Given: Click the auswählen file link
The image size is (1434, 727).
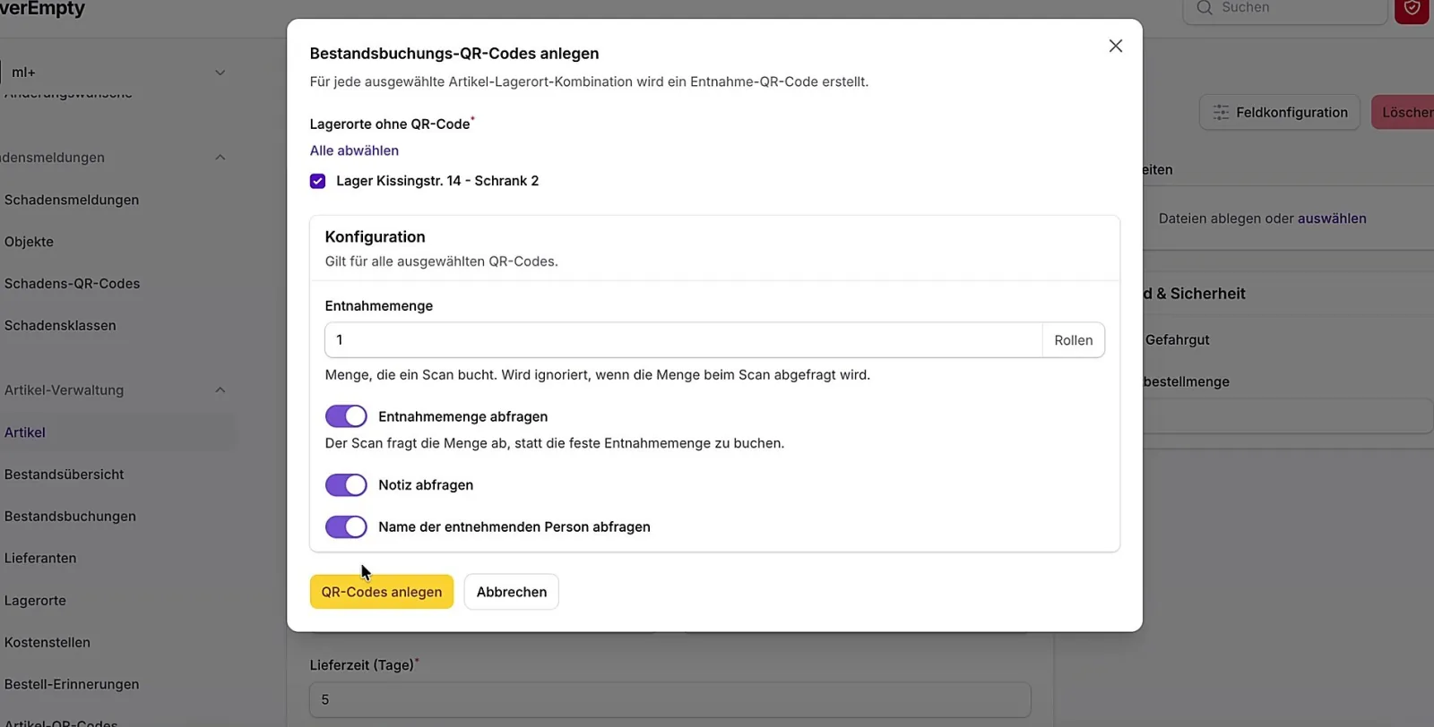Looking at the screenshot, I should pos(1332,218).
